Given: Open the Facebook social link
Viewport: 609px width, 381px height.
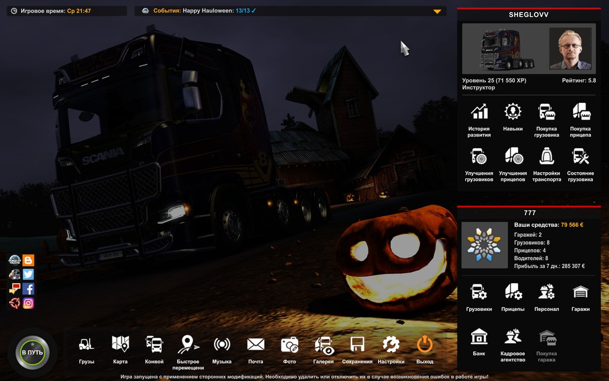Looking at the screenshot, I should tap(28, 289).
